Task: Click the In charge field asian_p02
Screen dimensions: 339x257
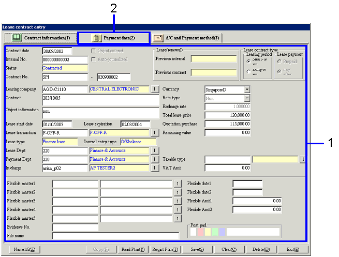Action: coord(65,168)
